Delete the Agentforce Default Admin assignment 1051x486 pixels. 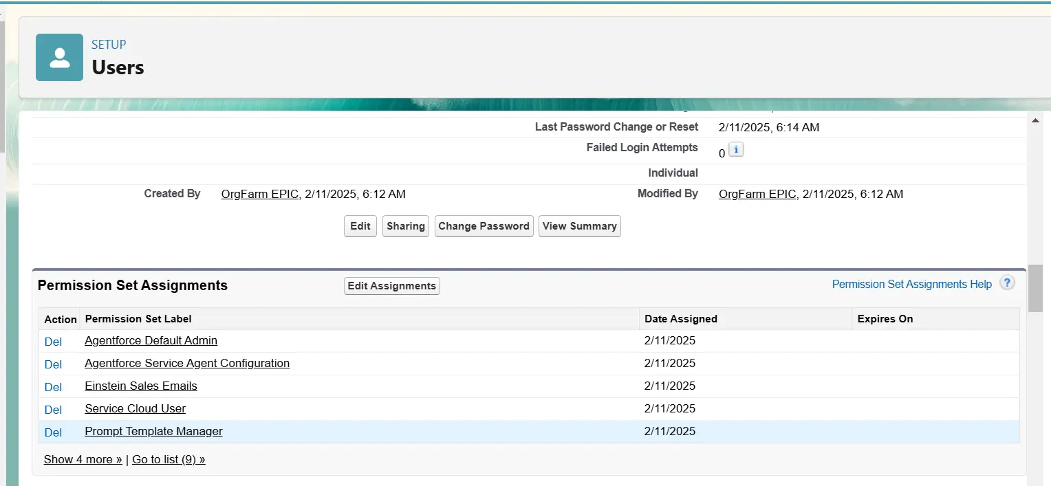pos(53,342)
